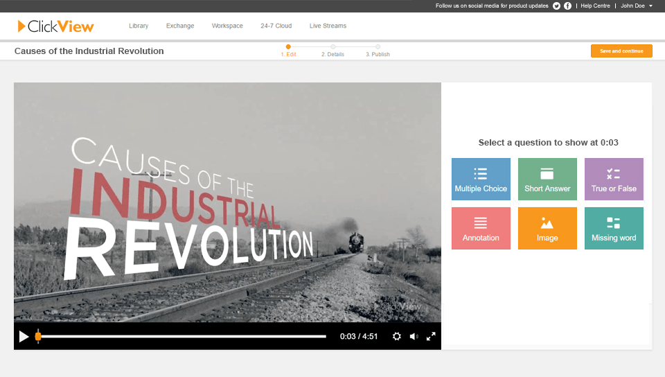Screen dimensions: 665x377
Task: Insert an Image question tile
Action: click(x=547, y=228)
